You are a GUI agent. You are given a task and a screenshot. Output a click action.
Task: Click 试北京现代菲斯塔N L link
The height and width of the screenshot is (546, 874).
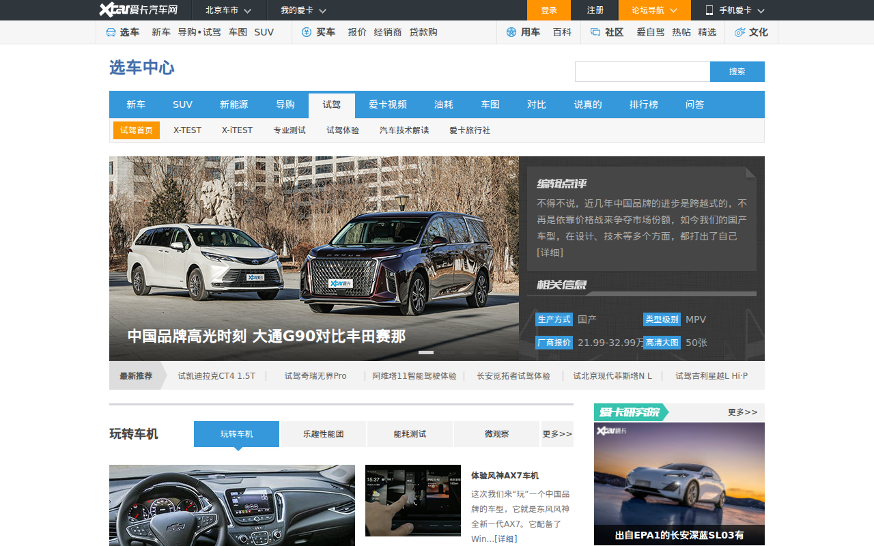tap(612, 376)
